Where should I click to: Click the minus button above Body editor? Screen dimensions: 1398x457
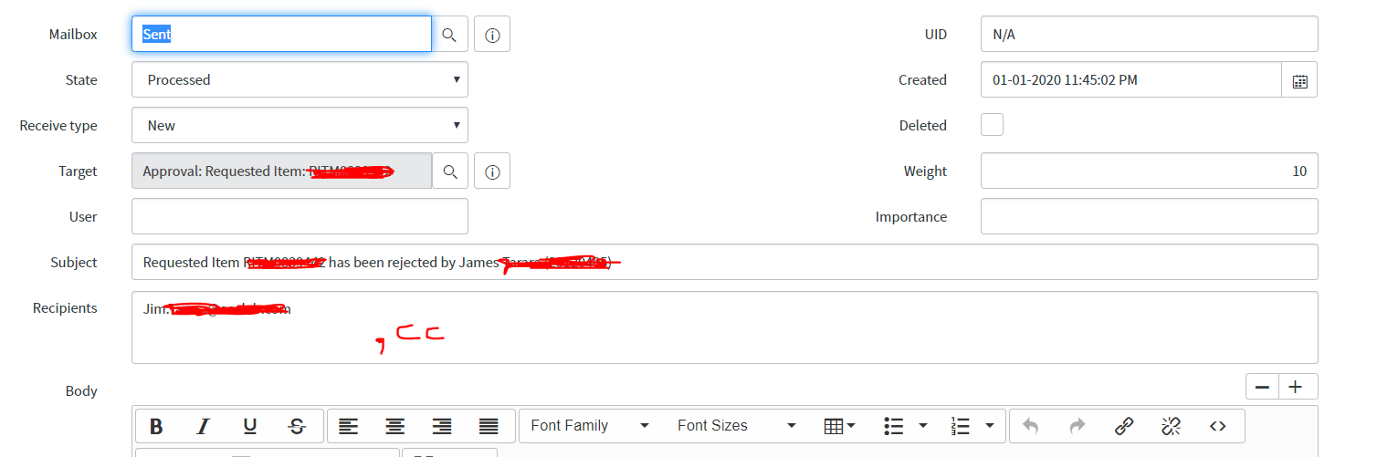pyautogui.click(x=1262, y=387)
